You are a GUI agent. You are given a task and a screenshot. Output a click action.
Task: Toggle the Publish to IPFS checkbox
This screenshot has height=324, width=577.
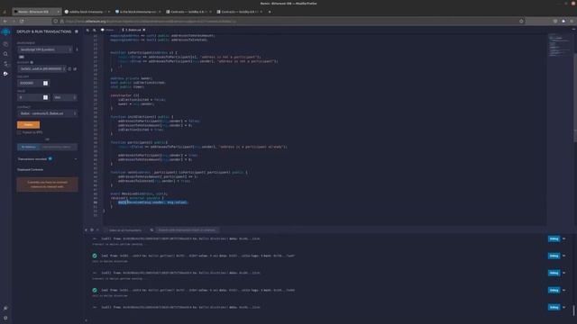pyautogui.click(x=19, y=132)
